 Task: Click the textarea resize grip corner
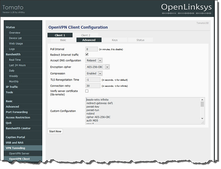tap(203, 123)
